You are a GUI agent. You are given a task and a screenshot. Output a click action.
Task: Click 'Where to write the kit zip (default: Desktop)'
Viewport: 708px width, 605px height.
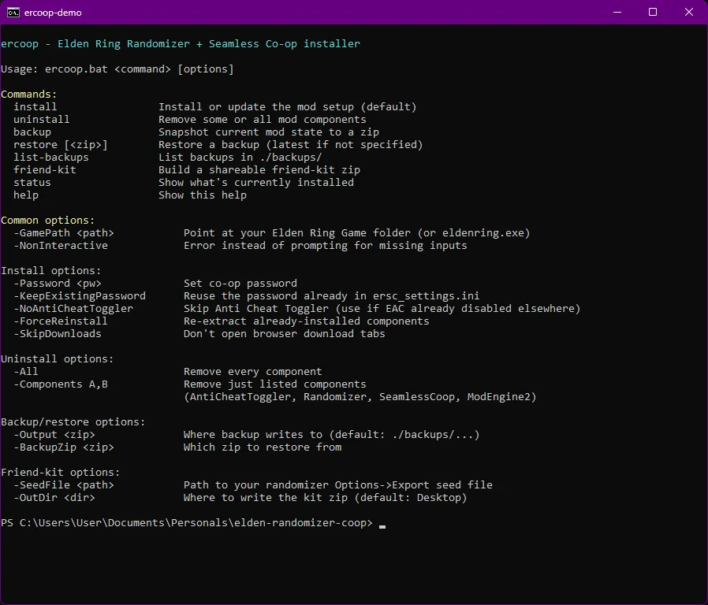coord(325,499)
